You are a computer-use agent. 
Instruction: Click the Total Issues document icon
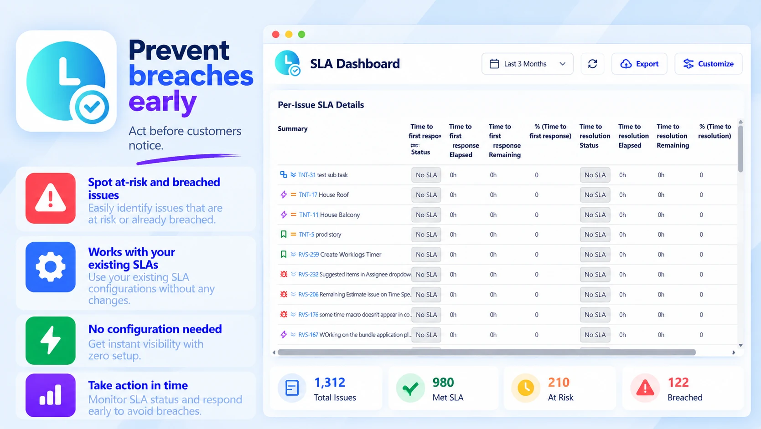(292, 388)
